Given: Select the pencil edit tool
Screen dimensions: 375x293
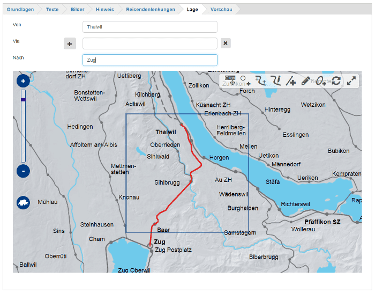Looking at the screenshot, I should [305, 80].
